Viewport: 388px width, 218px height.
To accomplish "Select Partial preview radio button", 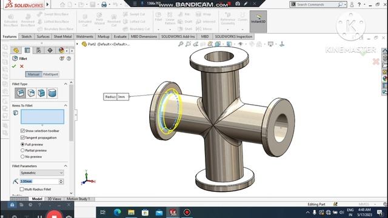I will tap(22, 150).
